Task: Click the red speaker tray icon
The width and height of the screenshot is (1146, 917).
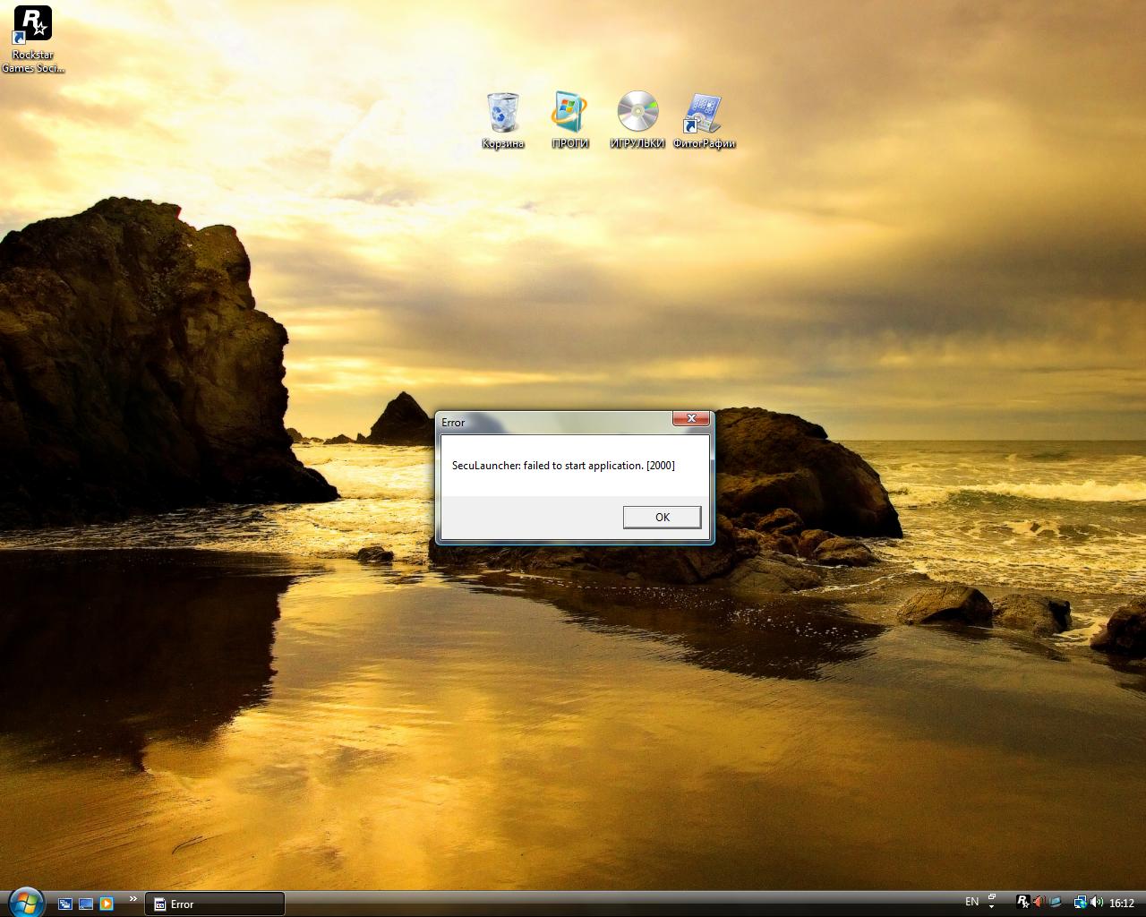Action: click(x=1039, y=902)
